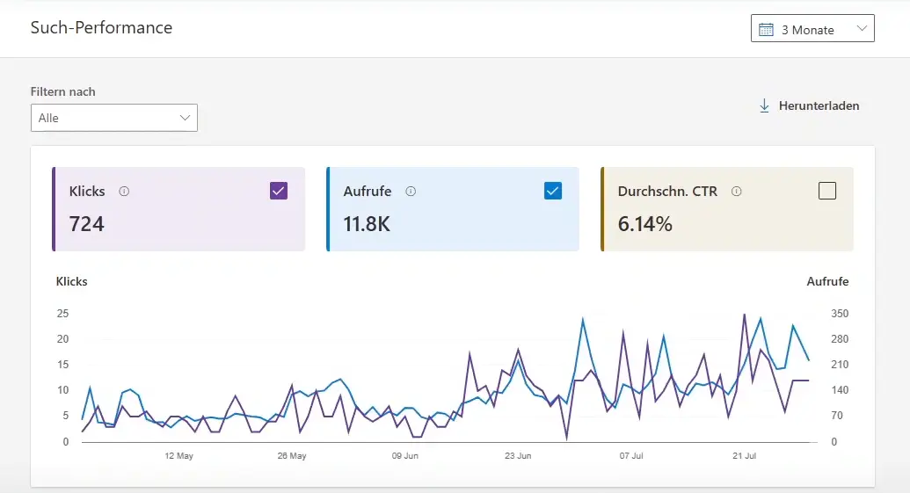This screenshot has width=910, height=493.
Task: Click the Herunterladen download link
Action: click(810, 105)
